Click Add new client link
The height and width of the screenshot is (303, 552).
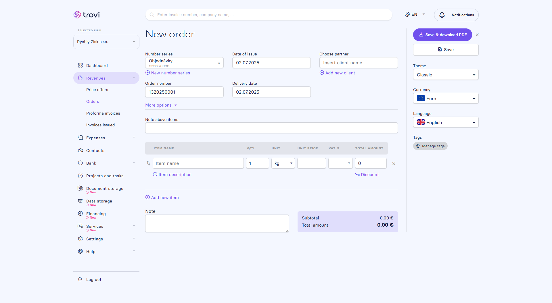(337, 73)
